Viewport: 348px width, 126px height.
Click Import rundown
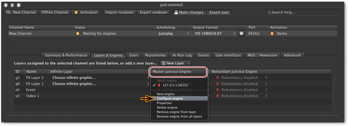120,12
